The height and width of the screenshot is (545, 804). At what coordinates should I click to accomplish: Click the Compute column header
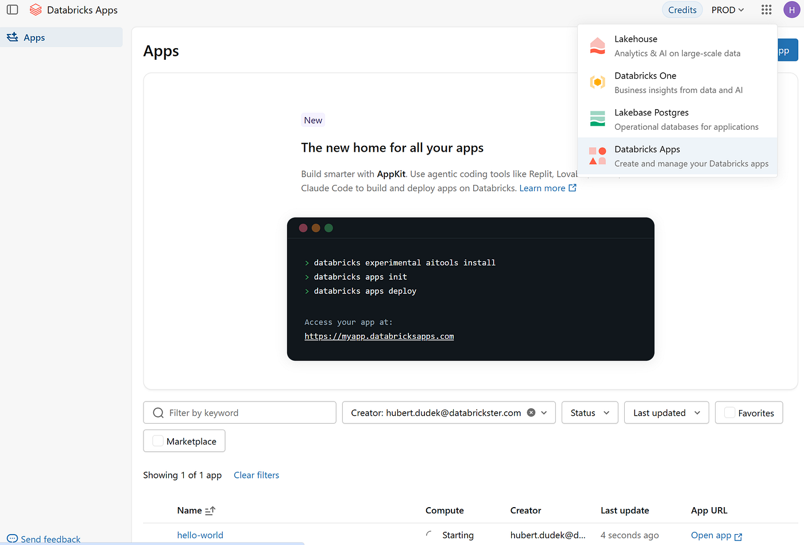tap(444, 511)
